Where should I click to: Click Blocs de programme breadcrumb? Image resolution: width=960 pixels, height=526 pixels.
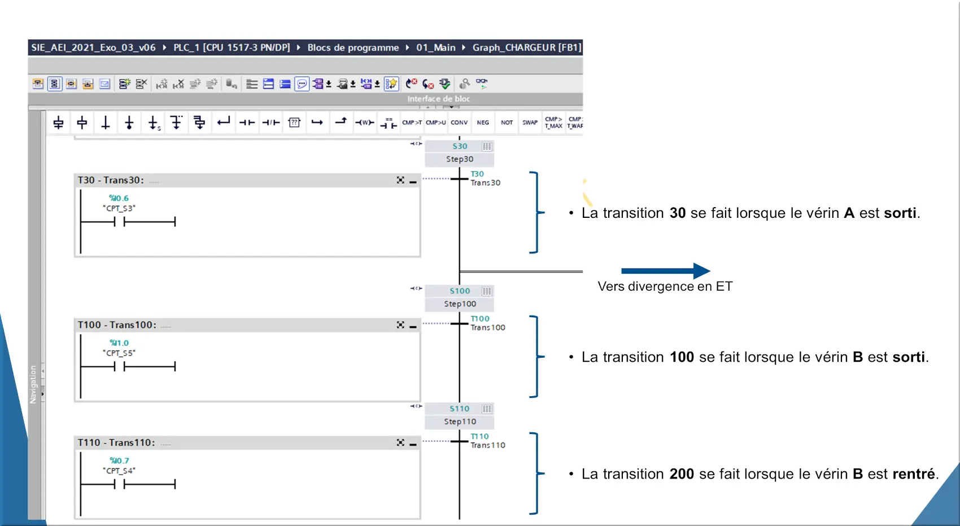(x=353, y=47)
